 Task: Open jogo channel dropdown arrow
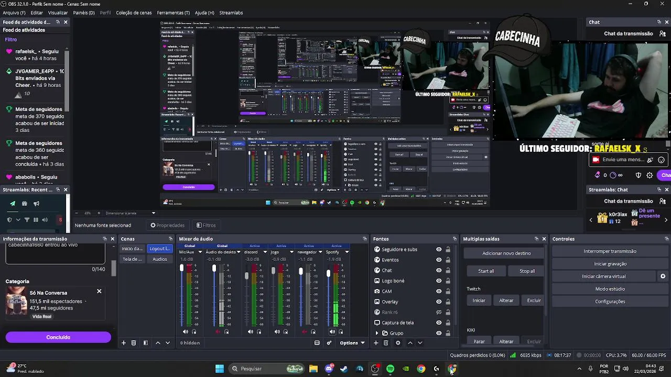(291, 252)
